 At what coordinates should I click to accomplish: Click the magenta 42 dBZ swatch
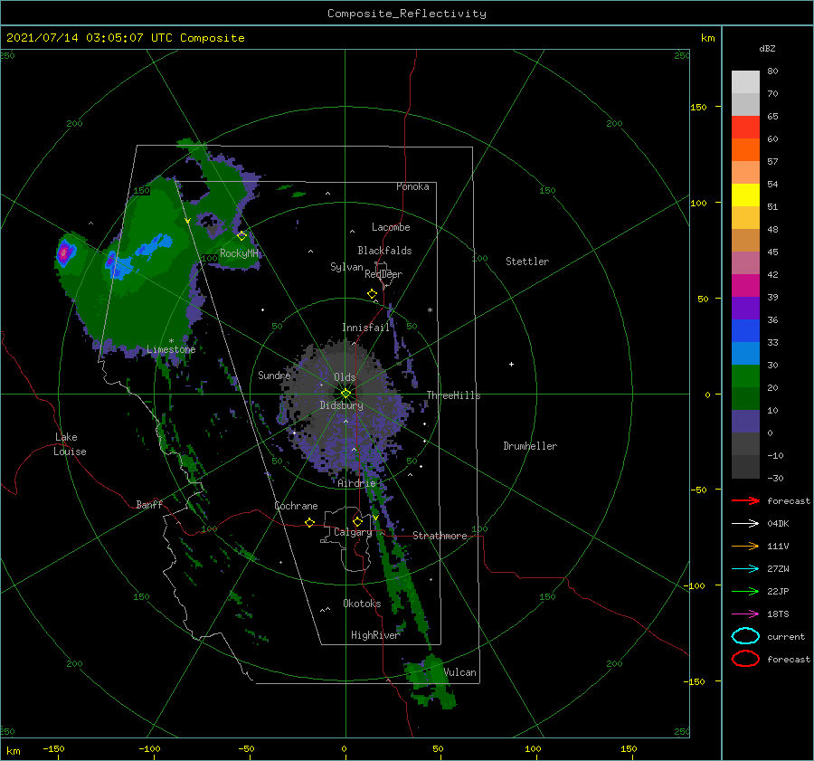745,285
